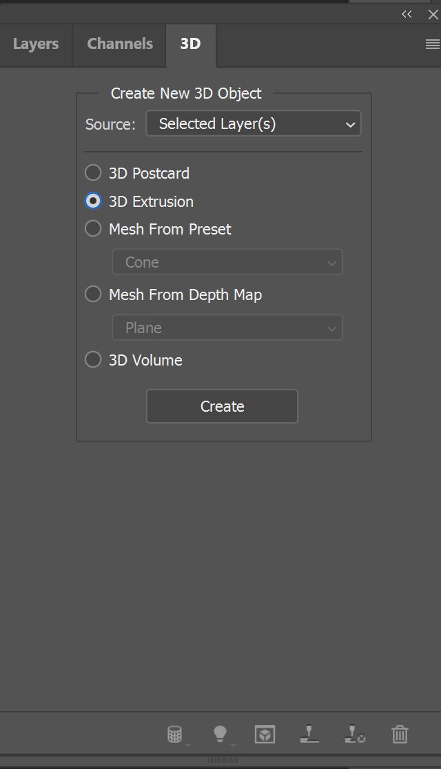Enable Mesh From Depth Map option
The width and height of the screenshot is (441, 769).
pos(93,294)
